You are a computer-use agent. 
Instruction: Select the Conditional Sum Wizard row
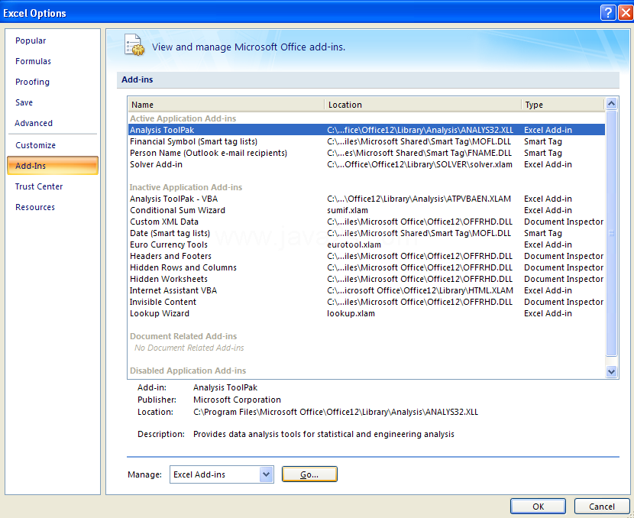367,210
